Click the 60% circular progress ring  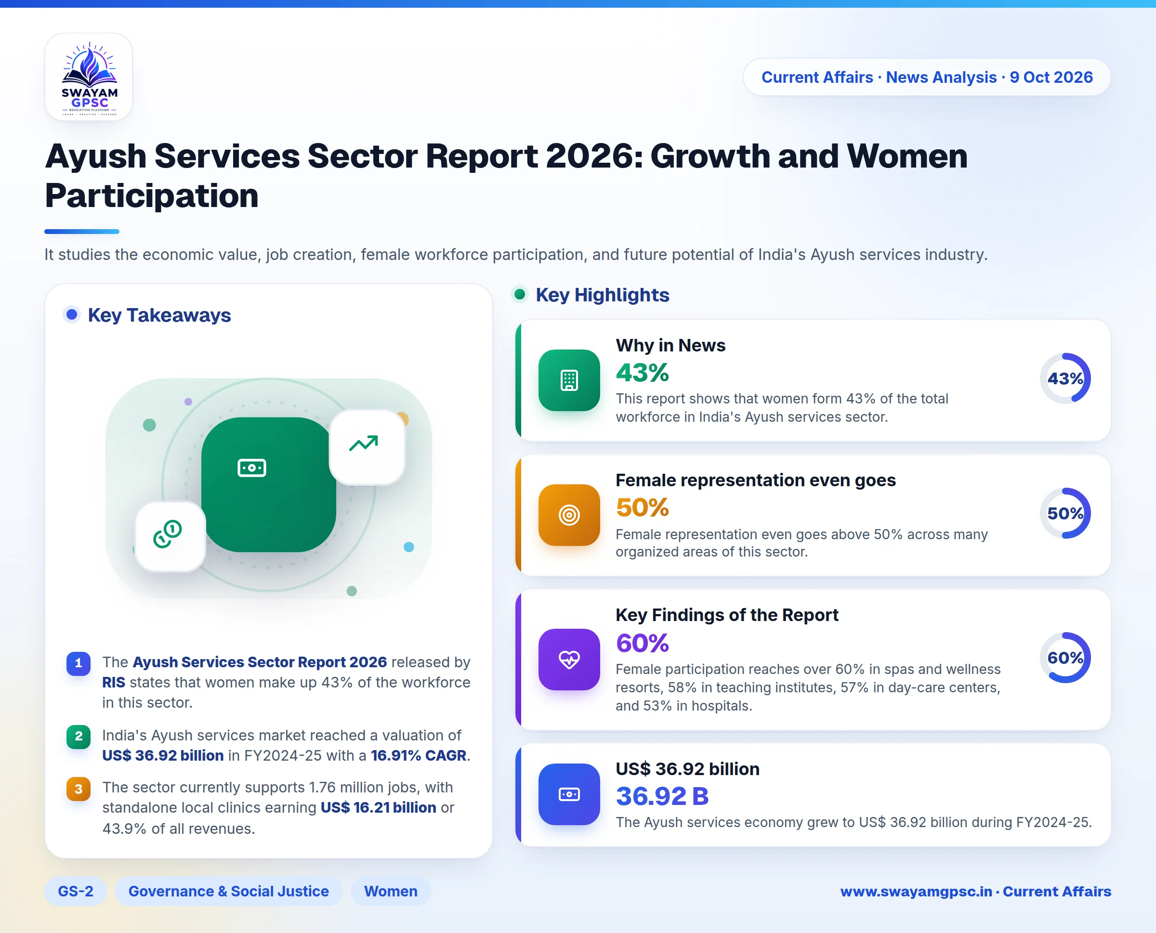[x=1065, y=658]
